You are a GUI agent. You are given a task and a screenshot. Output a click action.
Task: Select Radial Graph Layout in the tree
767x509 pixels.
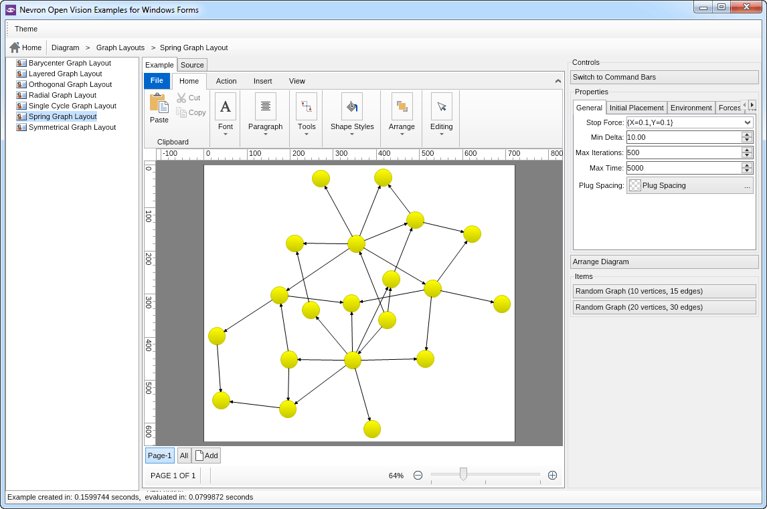62,95
